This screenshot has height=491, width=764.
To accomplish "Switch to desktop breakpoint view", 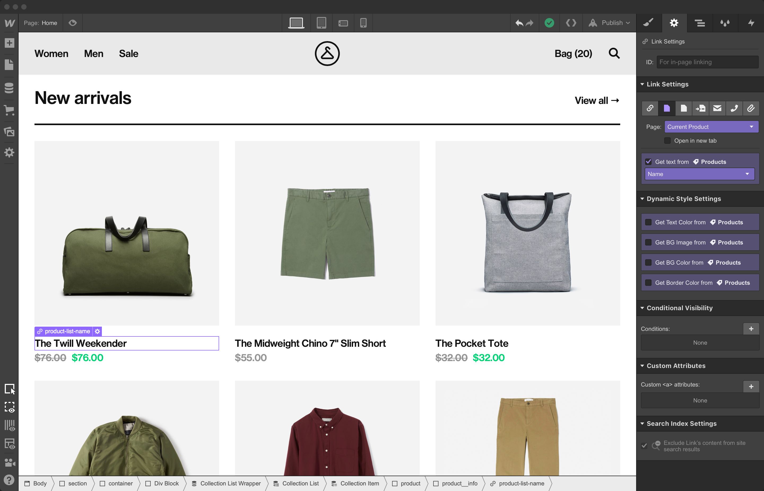I will [x=296, y=23].
